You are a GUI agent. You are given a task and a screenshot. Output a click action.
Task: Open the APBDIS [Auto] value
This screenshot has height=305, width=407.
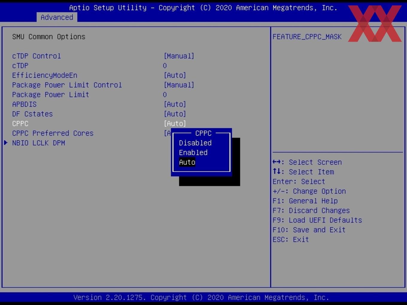pos(175,104)
